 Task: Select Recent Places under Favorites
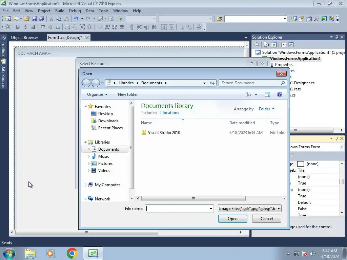(x=110, y=128)
